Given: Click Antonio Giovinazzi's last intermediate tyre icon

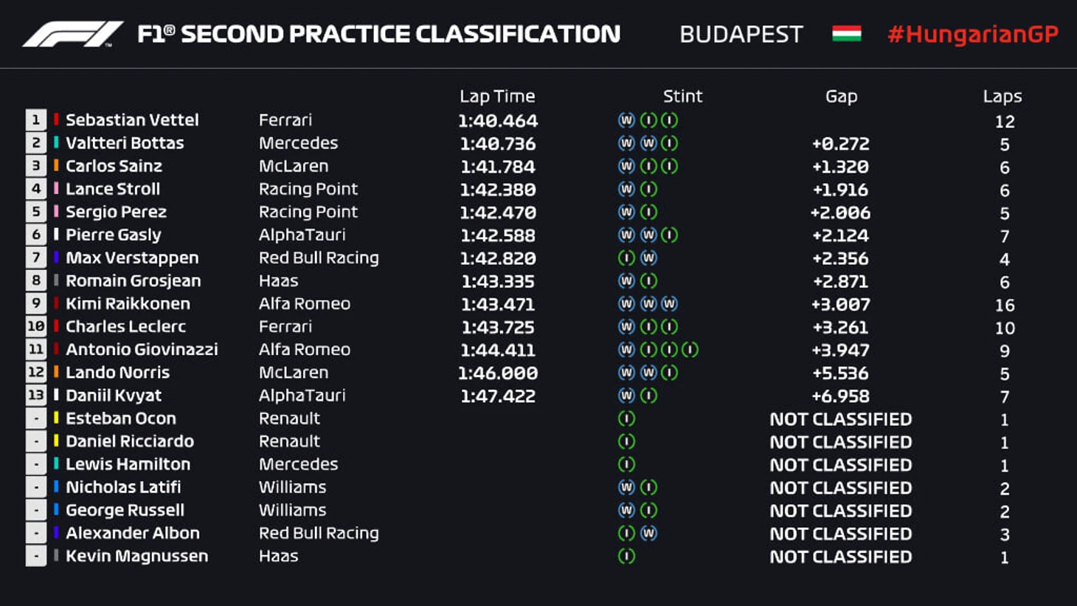Looking at the screenshot, I should [x=690, y=349].
